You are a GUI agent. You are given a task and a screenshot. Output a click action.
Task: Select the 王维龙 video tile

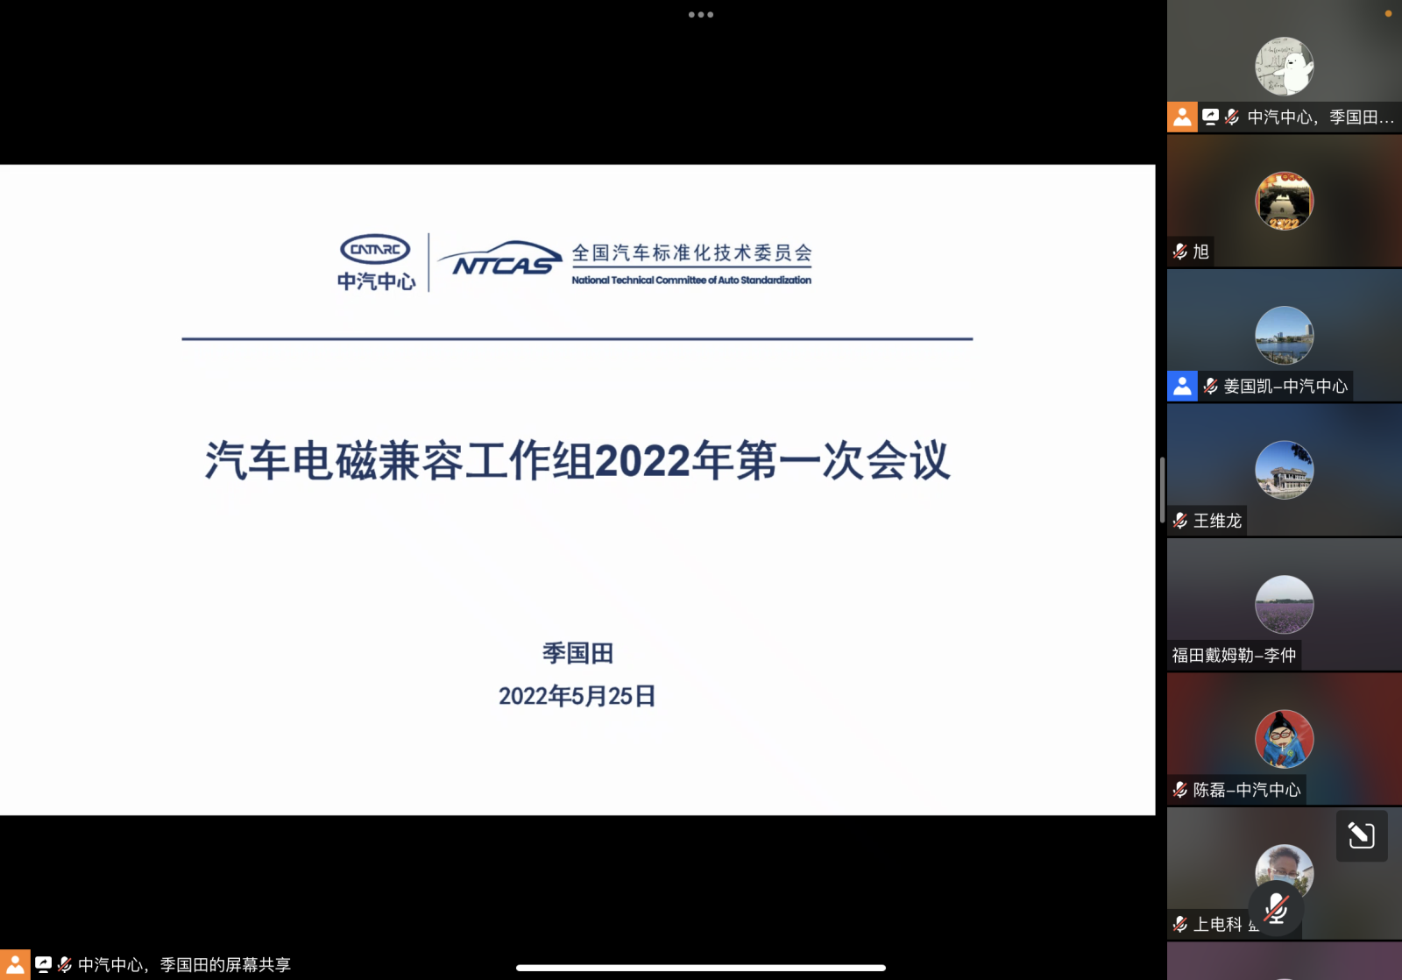(1284, 469)
